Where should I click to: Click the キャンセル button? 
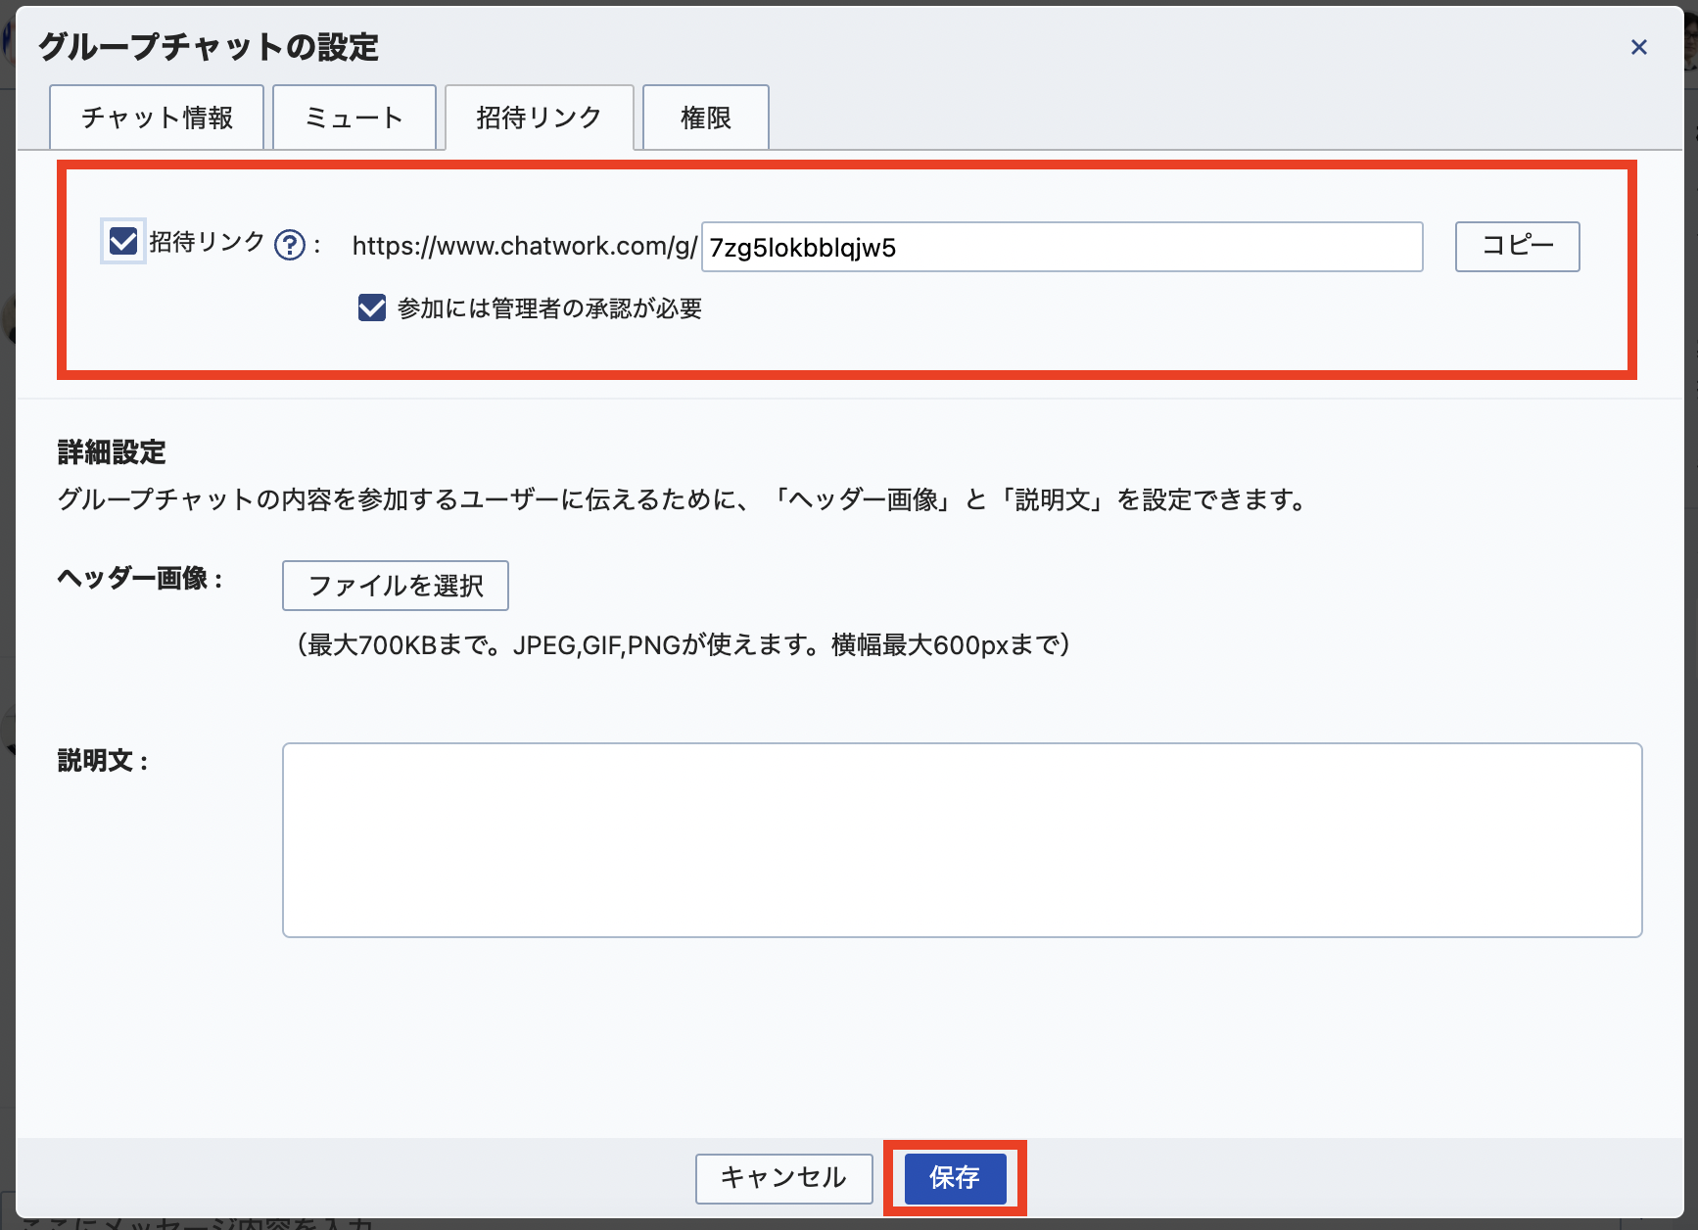(783, 1178)
